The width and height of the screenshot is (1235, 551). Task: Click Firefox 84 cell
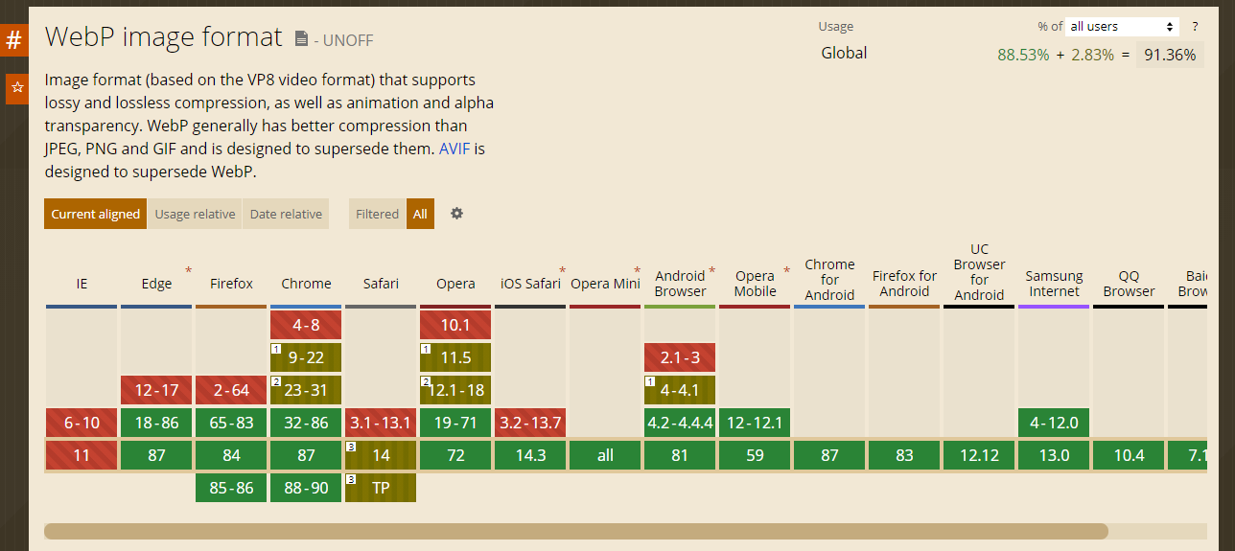tap(231, 455)
